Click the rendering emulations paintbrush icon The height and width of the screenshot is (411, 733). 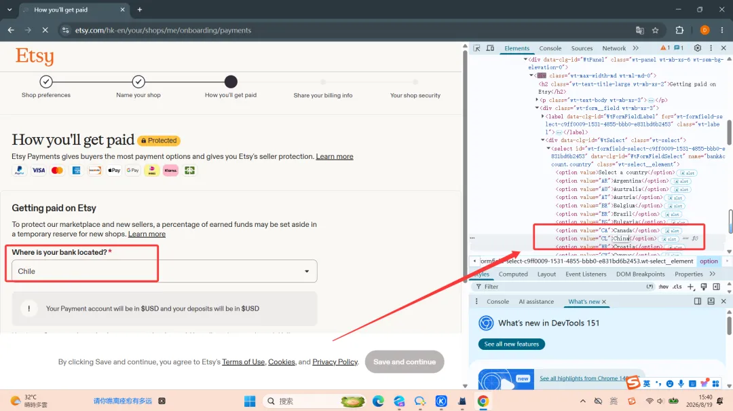[x=704, y=287]
